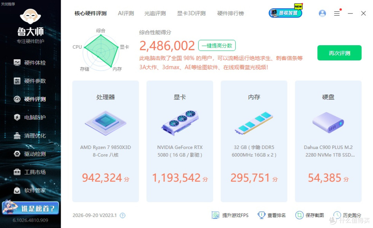Select 硬件评测 in the sidebar
The height and width of the screenshot is (228, 373).
[30, 99]
